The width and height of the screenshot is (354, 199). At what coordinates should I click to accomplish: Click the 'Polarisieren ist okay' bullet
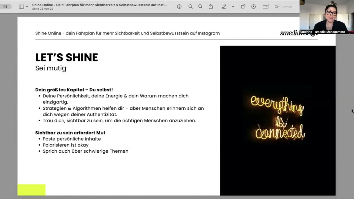tap(66, 145)
